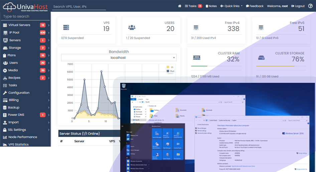Click the Cluster RAM memory icon
This screenshot has height=172, width=316.
click(197, 58)
